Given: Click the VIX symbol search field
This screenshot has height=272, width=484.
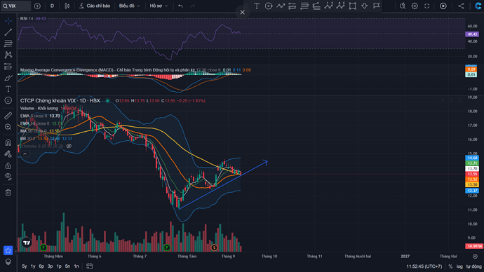Looking at the screenshot, I should [x=16, y=6].
